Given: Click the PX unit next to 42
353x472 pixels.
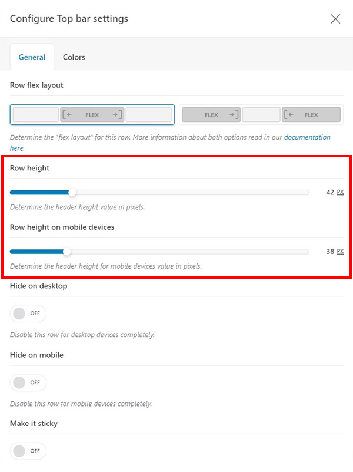Looking at the screenshot, I should point(340,192).
